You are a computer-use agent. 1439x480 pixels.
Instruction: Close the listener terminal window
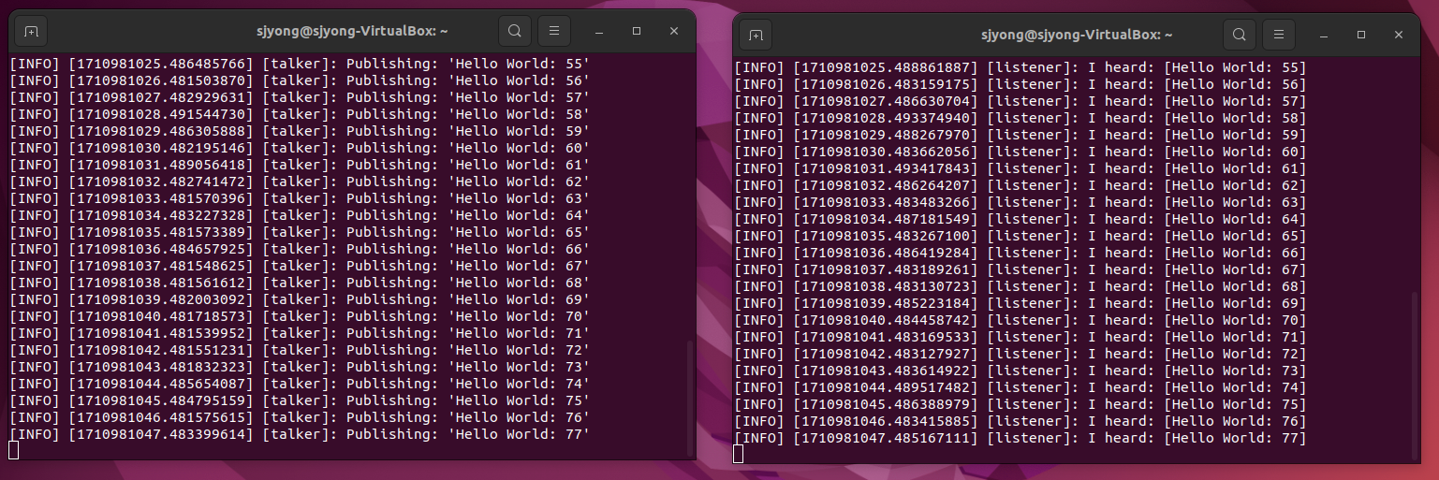coord(1398,35)
